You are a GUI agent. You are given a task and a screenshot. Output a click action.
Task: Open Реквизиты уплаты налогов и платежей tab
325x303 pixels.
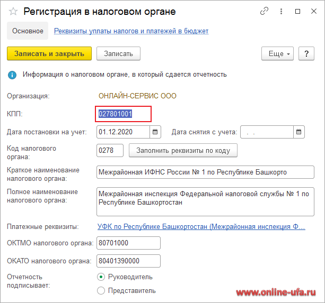click(x=131, y=31)
